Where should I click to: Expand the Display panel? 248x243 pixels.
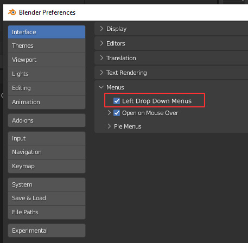point(171,29)
